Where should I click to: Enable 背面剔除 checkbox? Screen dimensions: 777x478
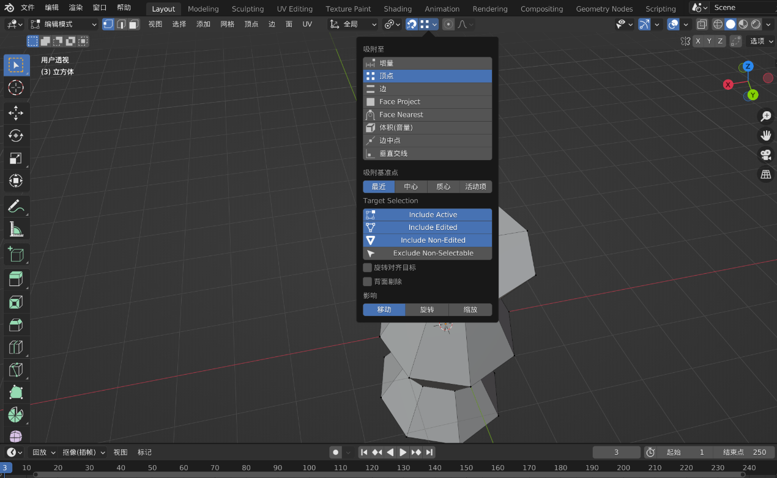368,282
